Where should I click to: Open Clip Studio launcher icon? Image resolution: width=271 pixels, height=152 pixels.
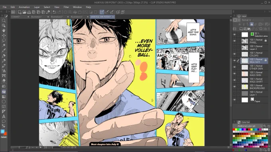(x=13, y=12)
